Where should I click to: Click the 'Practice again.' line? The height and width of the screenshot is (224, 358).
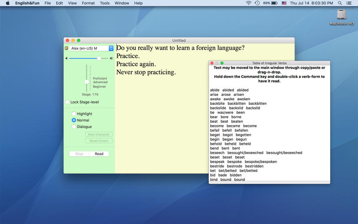[136, 64]
